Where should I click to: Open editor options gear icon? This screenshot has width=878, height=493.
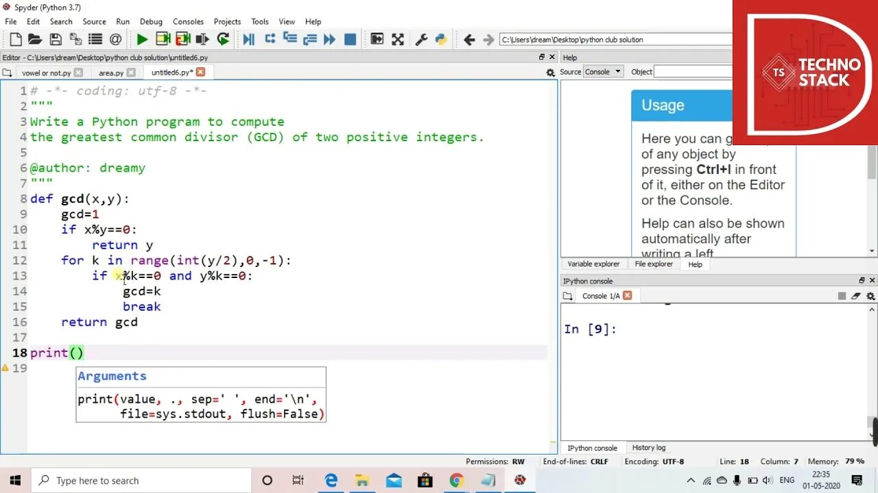click(x=550, y=72)
